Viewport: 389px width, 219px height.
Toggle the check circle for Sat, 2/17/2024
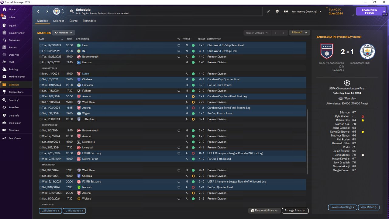click(40, 148)
